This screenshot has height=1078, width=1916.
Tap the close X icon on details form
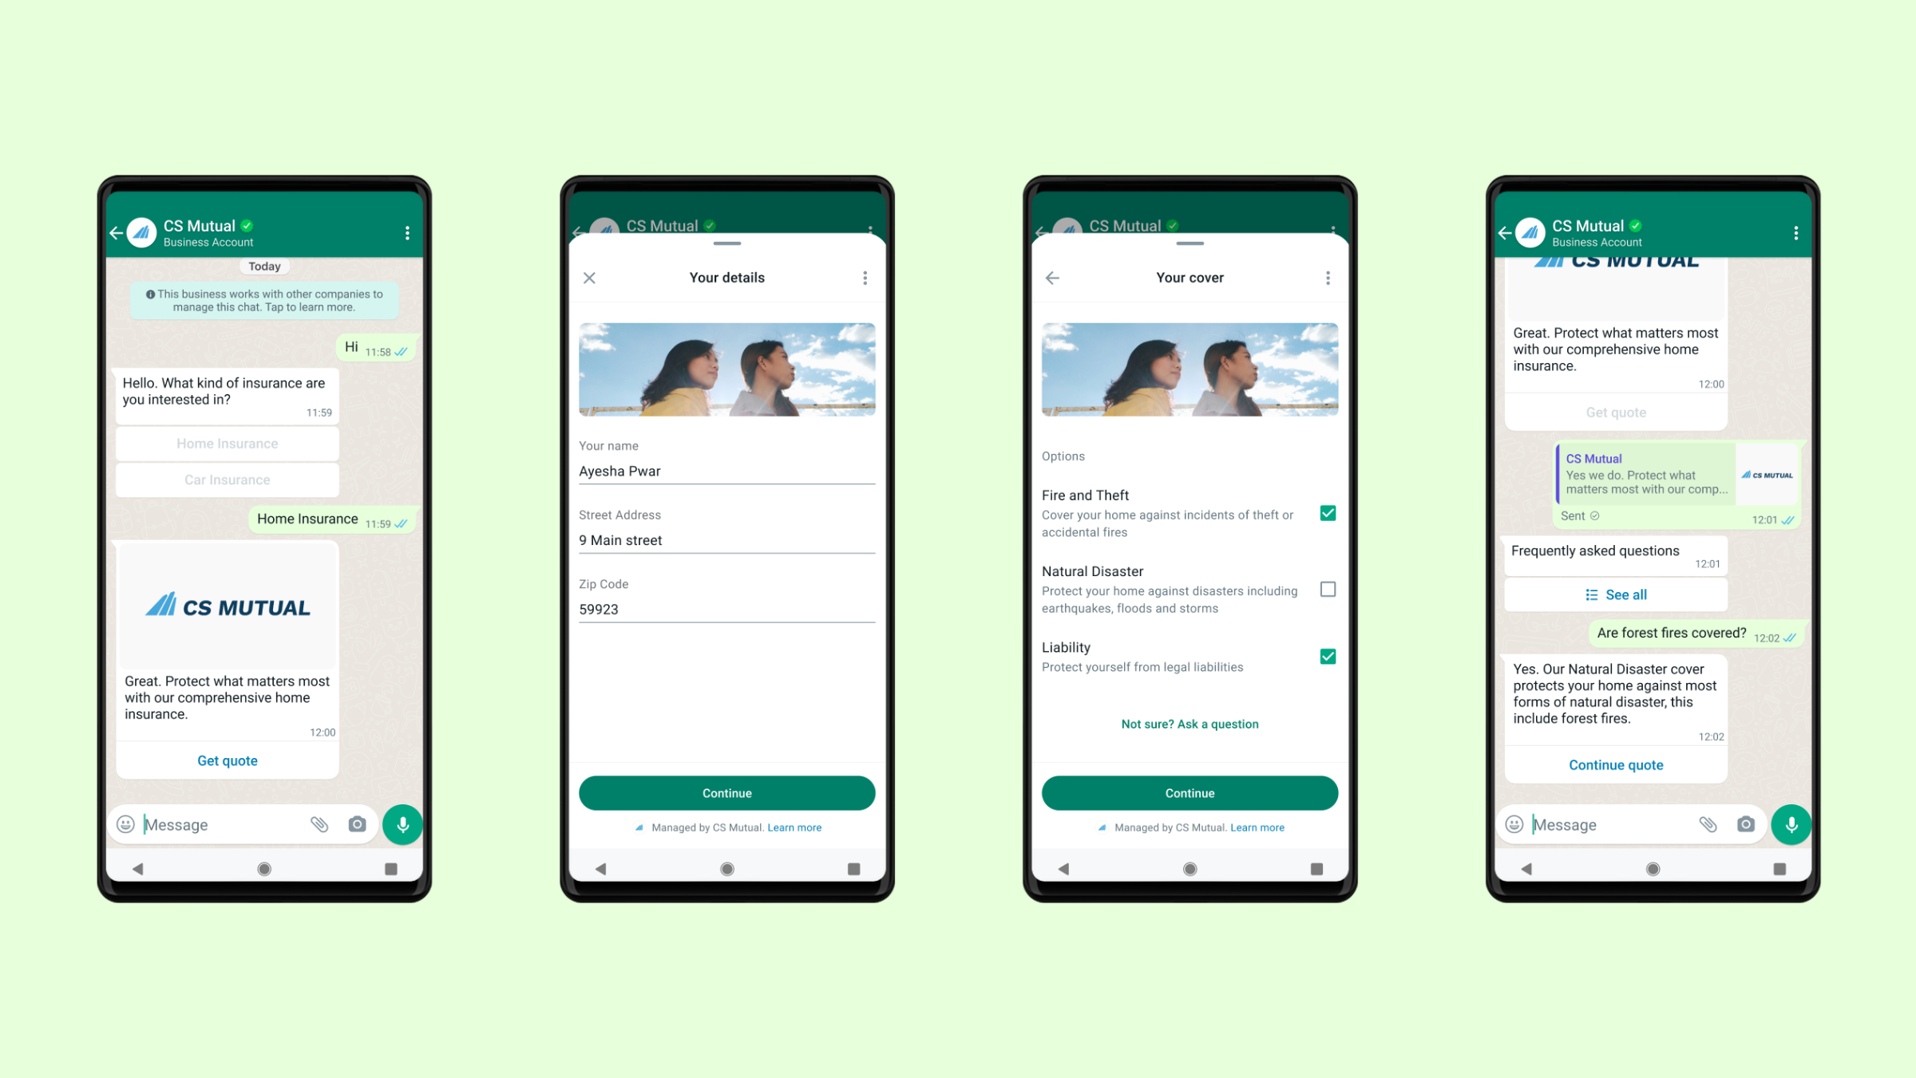[x=589, y=278]
